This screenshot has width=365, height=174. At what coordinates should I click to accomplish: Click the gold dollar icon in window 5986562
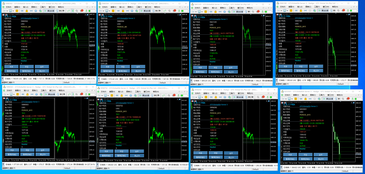click(x=17, y=11)
